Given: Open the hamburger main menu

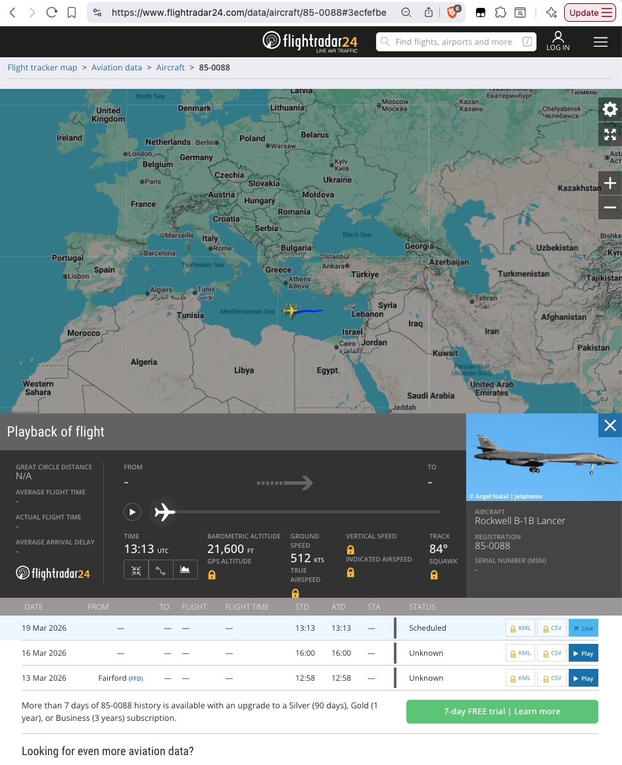Looking at the screenshot, I should click(600, 42).
